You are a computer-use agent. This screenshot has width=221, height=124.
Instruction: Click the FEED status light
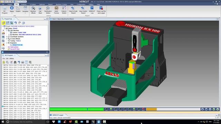tap(134, 109)
